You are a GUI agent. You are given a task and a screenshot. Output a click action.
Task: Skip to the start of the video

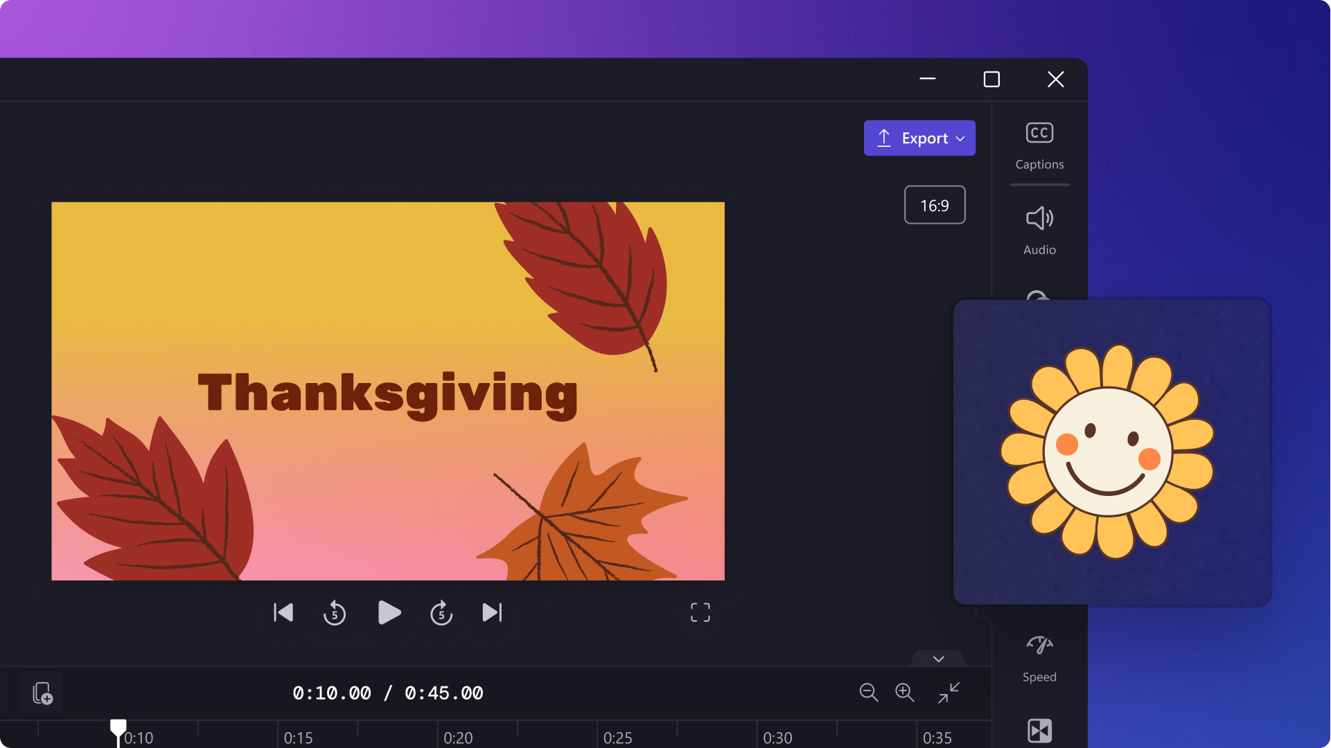tap(283, 613)
